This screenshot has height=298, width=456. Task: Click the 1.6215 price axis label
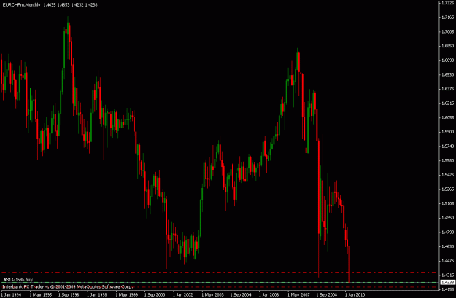(448, 103)
